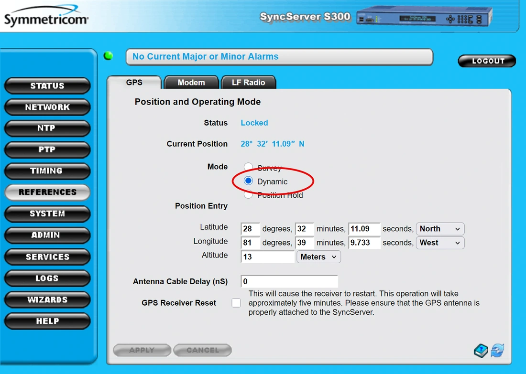The height and width of the screenshot is (374, 526).
Task: Click the green alarm status indicator
Action: (x=109, y=56)
